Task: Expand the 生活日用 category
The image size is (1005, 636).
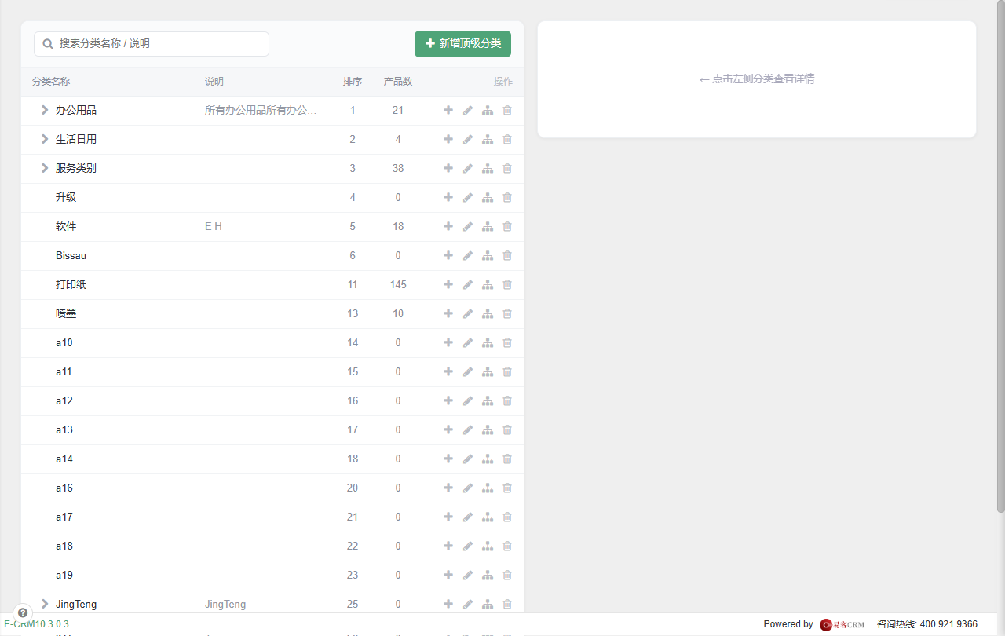Action: point(45,139)
